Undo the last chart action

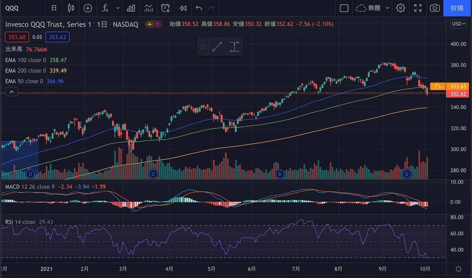coord(199,8)
